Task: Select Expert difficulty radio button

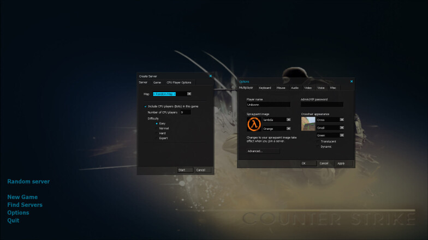Action: pyautogui.click(x=157, y=139)
